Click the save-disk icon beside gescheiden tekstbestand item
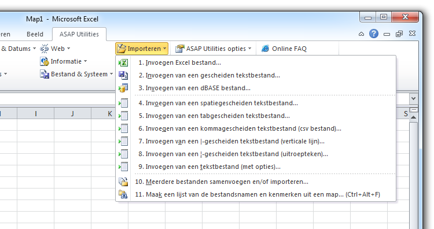 pos(123,75)
